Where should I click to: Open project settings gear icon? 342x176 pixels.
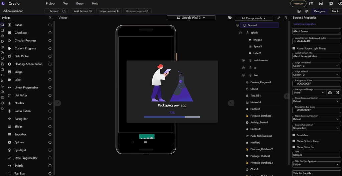[x=307, y=11]
